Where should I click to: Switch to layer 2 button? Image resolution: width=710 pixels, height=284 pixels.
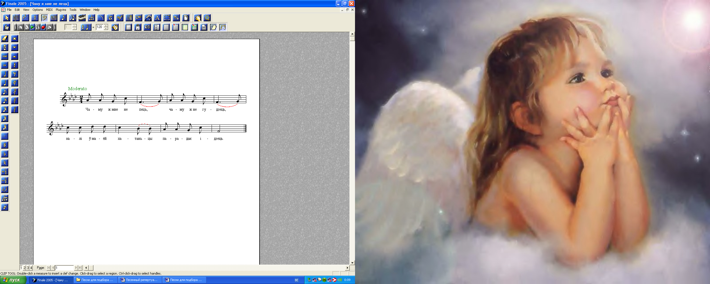pyautogui.click(x=24, y=268)
